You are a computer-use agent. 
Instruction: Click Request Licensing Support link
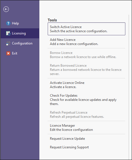69,147
